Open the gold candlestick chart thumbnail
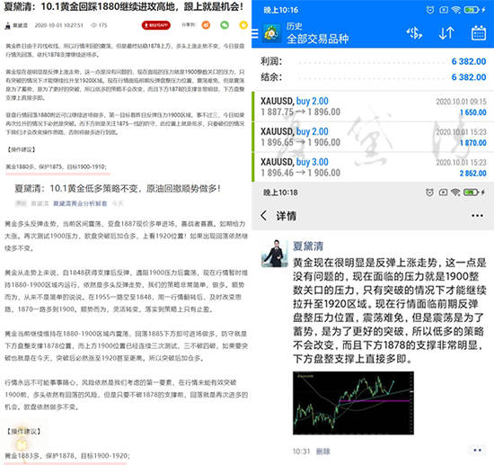 353,403
